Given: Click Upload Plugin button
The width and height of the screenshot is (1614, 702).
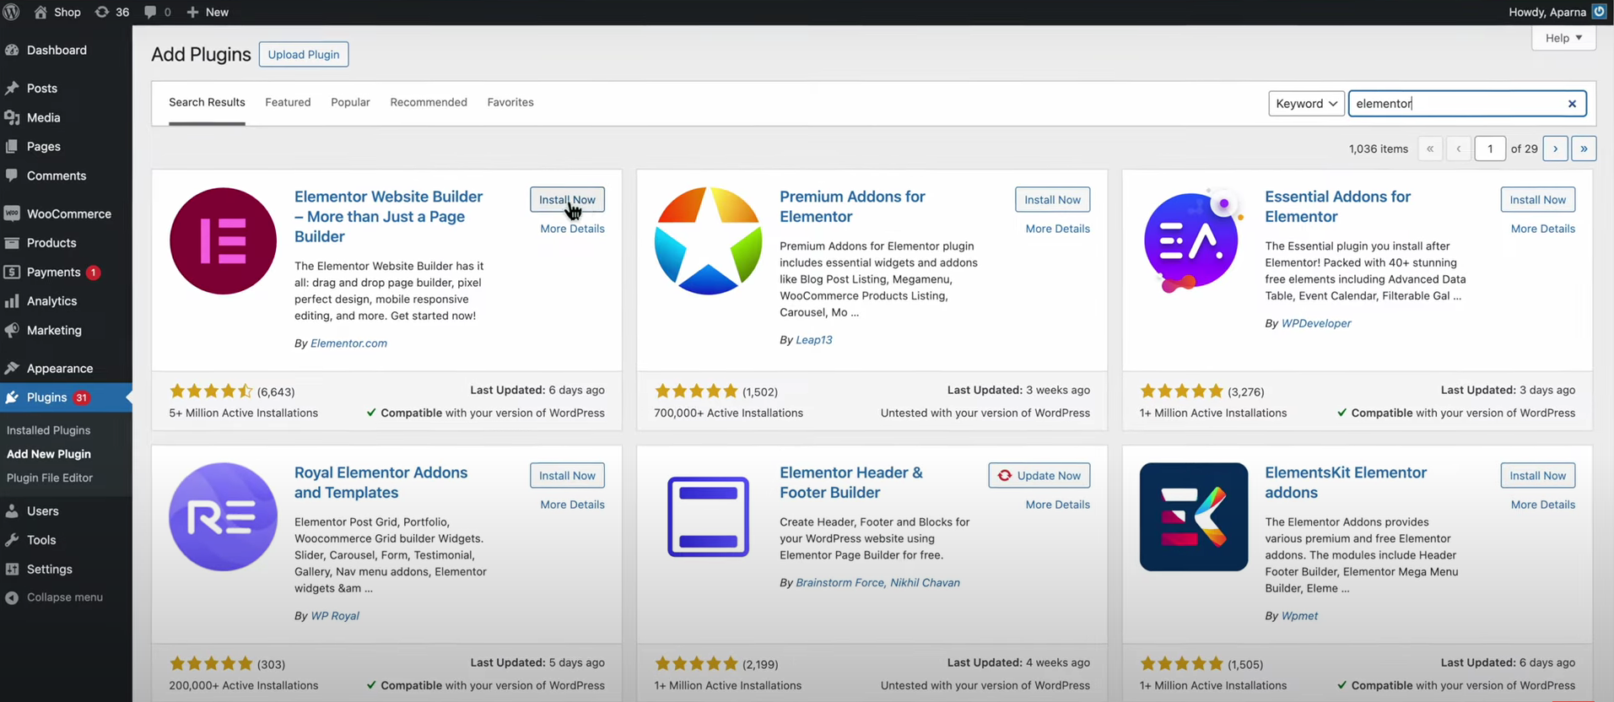Looking at the screenshot, I should [304, 54].
